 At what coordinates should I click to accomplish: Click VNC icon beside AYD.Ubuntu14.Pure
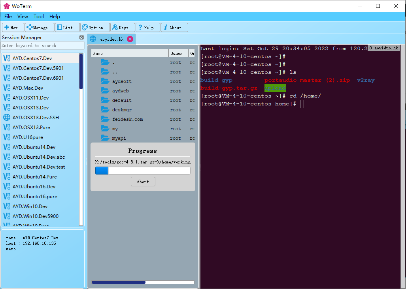pyautogui.click(x=7, y=176)
